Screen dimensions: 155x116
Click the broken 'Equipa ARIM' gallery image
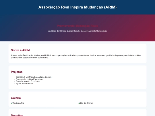coord(18,103)
